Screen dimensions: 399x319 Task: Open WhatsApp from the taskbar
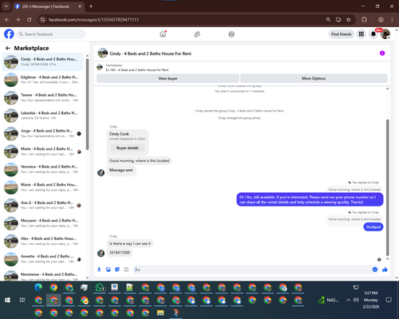click(x=100, y=287)
